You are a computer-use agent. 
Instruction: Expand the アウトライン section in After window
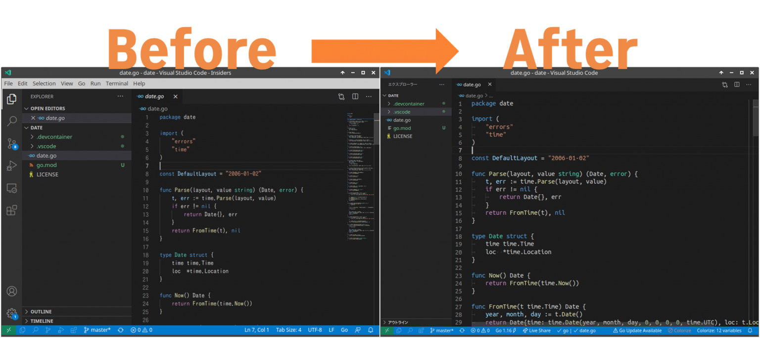tap(416, 322)
